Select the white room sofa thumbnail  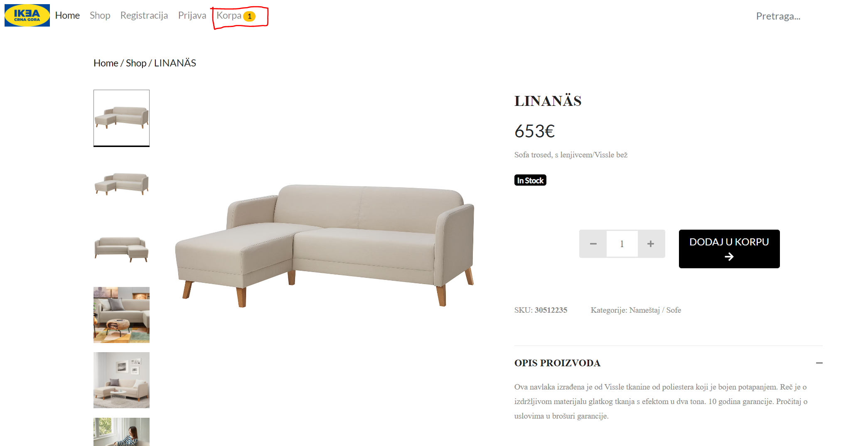tap(121, 380)
